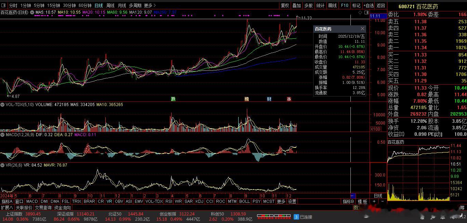Click the 涨 event marker on chart
The width and height of the screenshot is (467, 223).
click(x=289, y=99)
